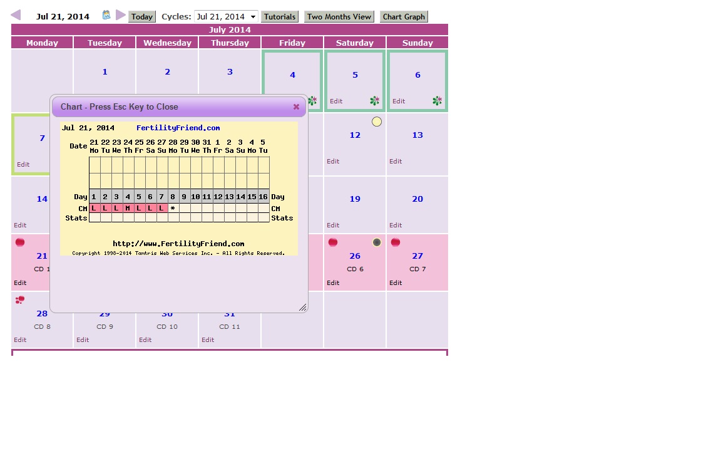Open the calendar date picker icon
The image size is (721, 451).
tap(106, 15)
